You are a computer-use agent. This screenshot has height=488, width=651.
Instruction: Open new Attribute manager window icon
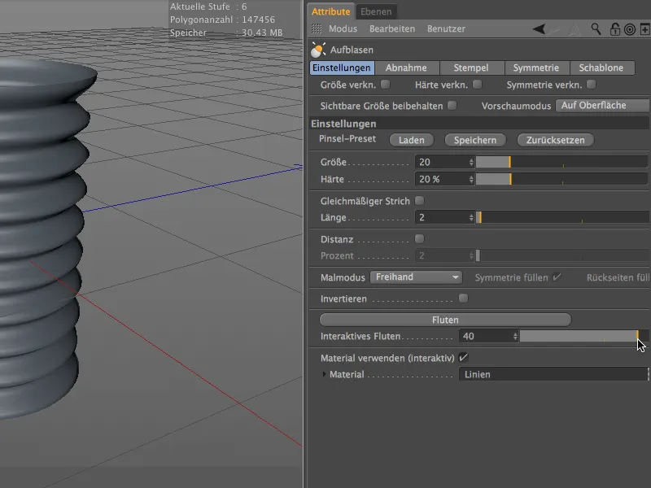tap(644, 29)
